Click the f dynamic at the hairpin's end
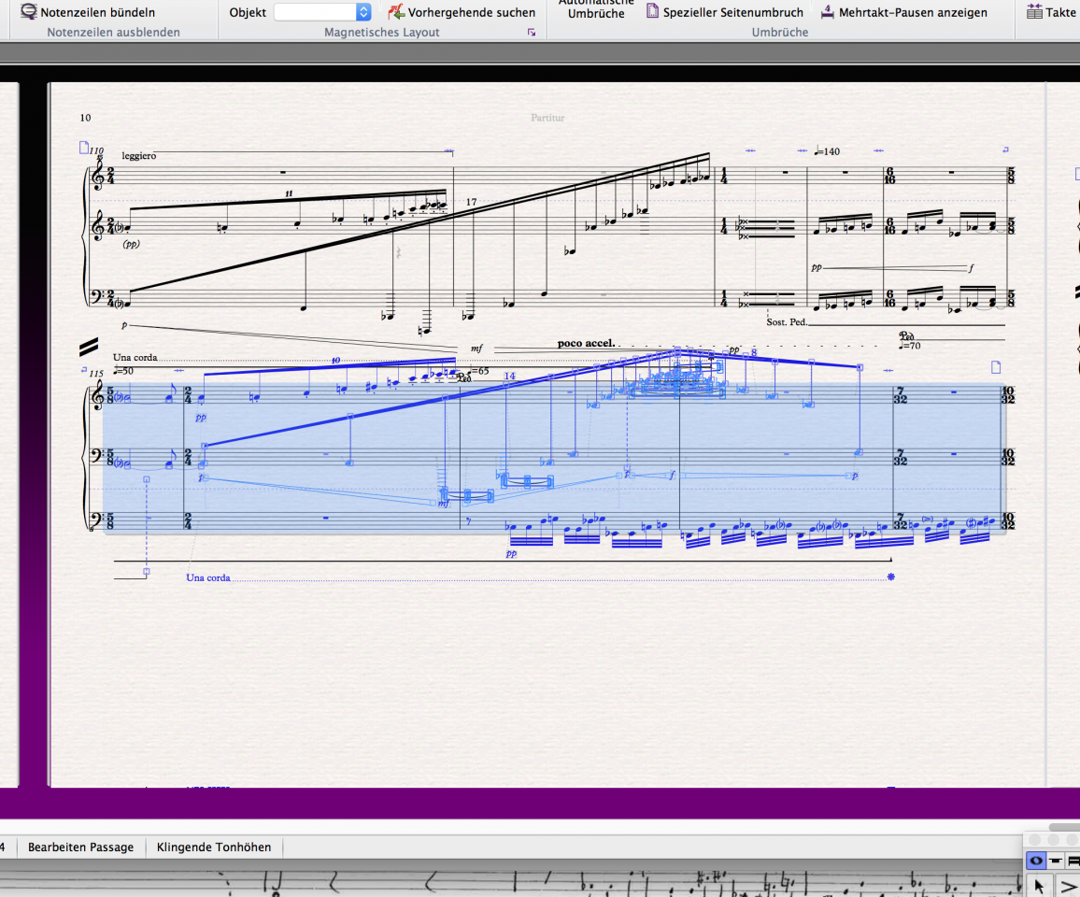This screenshot has width=1080, height=897. [x=972, y=268]
